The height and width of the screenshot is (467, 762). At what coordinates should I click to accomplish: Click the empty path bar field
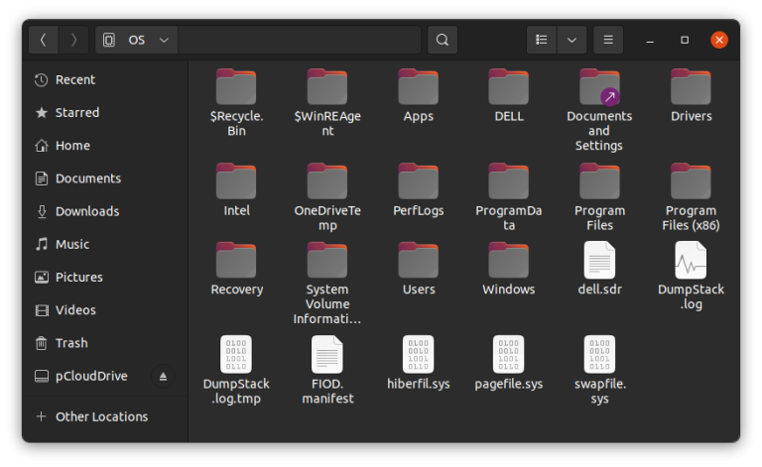300,40
